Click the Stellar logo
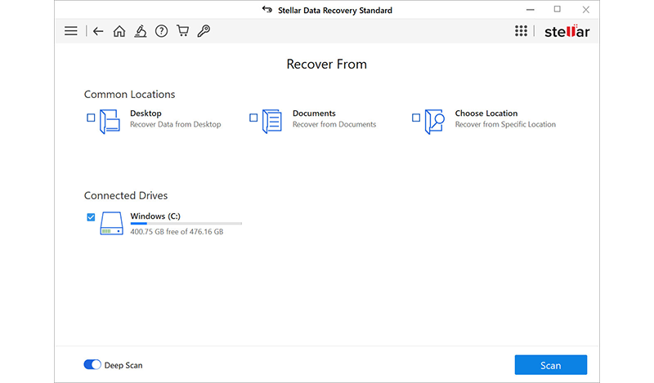654x383 pixels. (567, 31)
